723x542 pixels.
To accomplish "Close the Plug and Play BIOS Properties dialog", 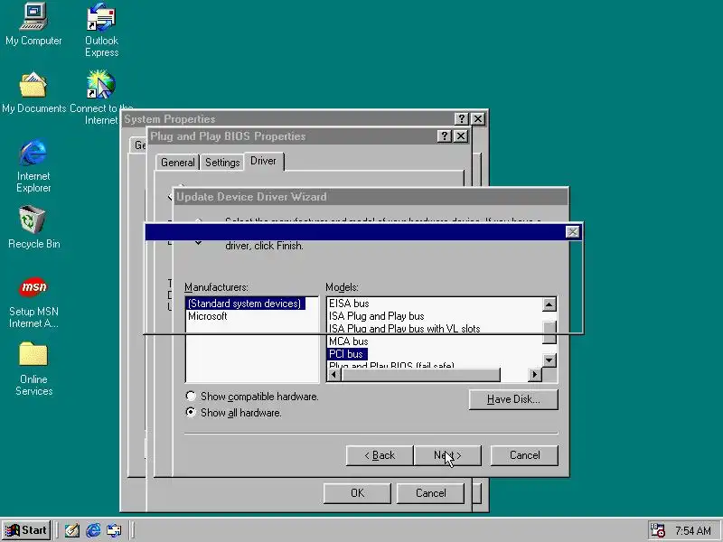I will (x=461, y=136).
